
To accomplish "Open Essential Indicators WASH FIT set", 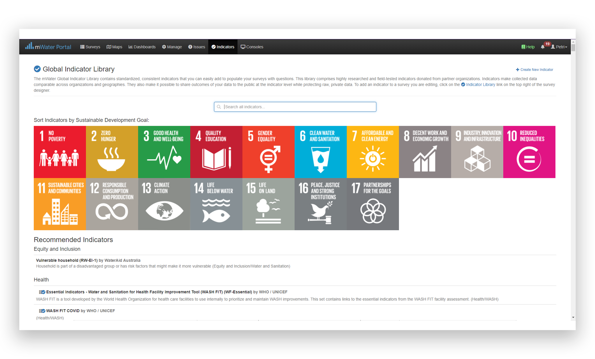I will (149, 292).
